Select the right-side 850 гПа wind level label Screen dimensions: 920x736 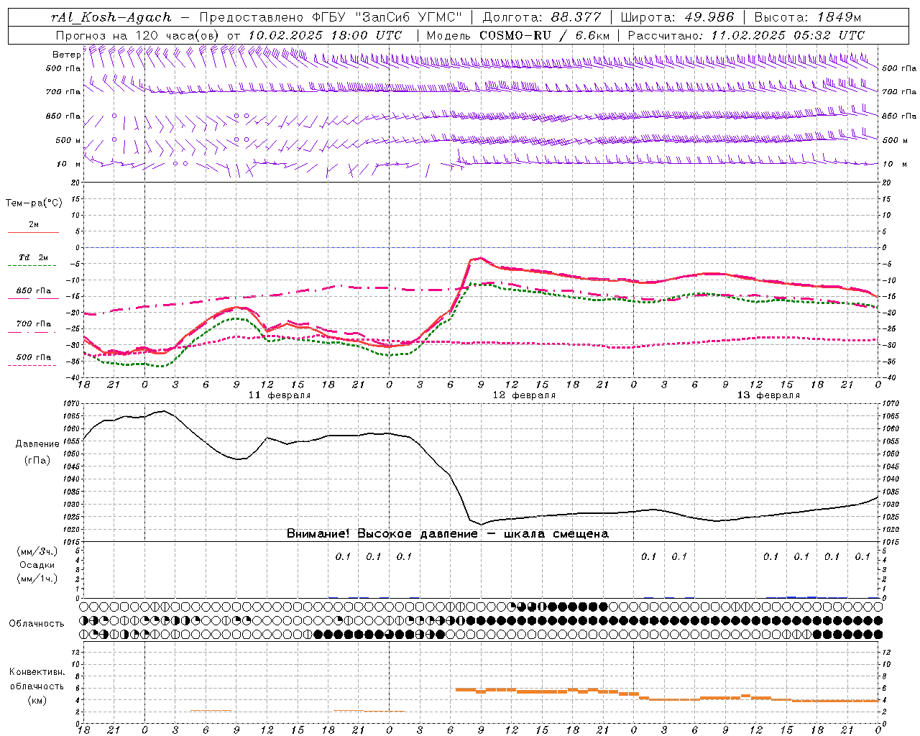pyautogui.click(x=899, y=116)
